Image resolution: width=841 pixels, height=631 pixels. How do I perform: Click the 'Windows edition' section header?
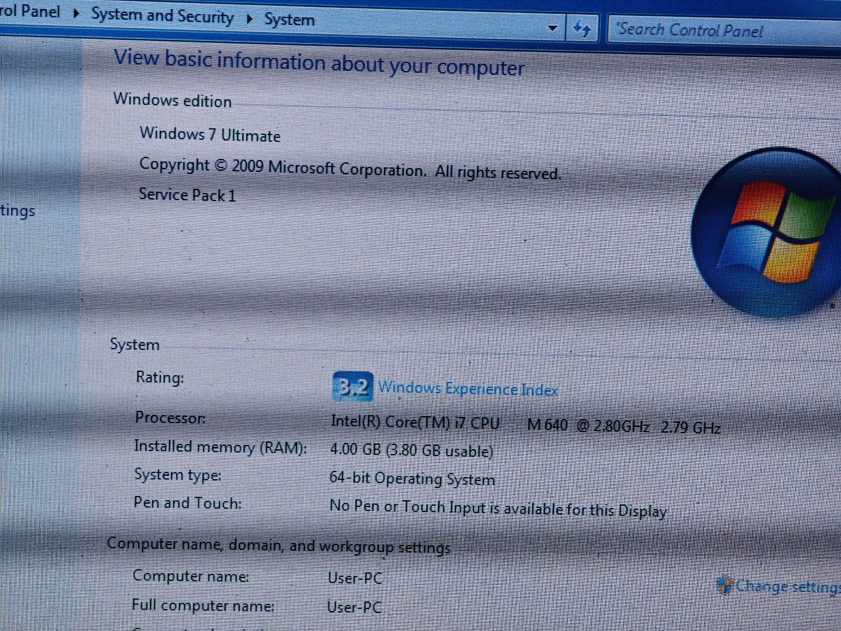(x=172, y=100)
